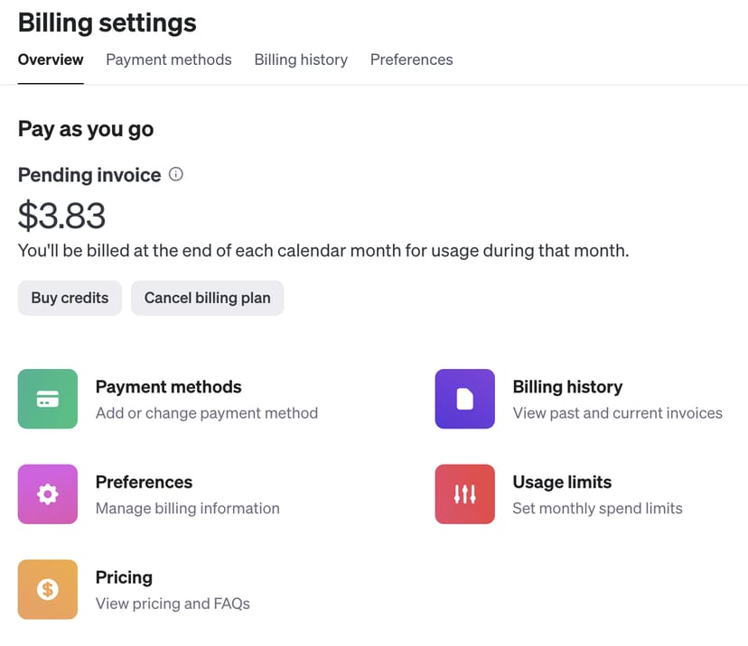This screenshot has height=646, width=748.
Task: Switch to the Overview tab
Action: point(51,60)
